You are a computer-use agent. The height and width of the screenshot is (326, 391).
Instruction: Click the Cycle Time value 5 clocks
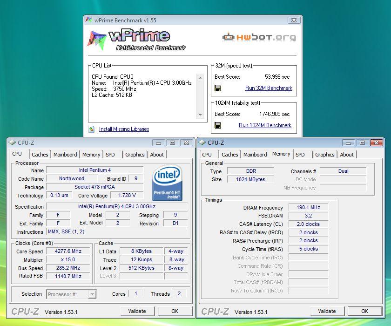pos(309,249)
